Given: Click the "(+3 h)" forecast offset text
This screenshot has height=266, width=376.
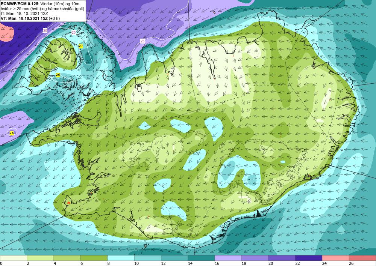Looking at the screenshot, I should (x=54, y=18).
